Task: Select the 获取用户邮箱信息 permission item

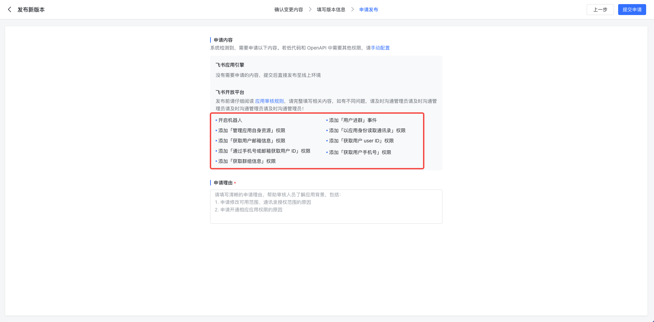Action: 251,141
